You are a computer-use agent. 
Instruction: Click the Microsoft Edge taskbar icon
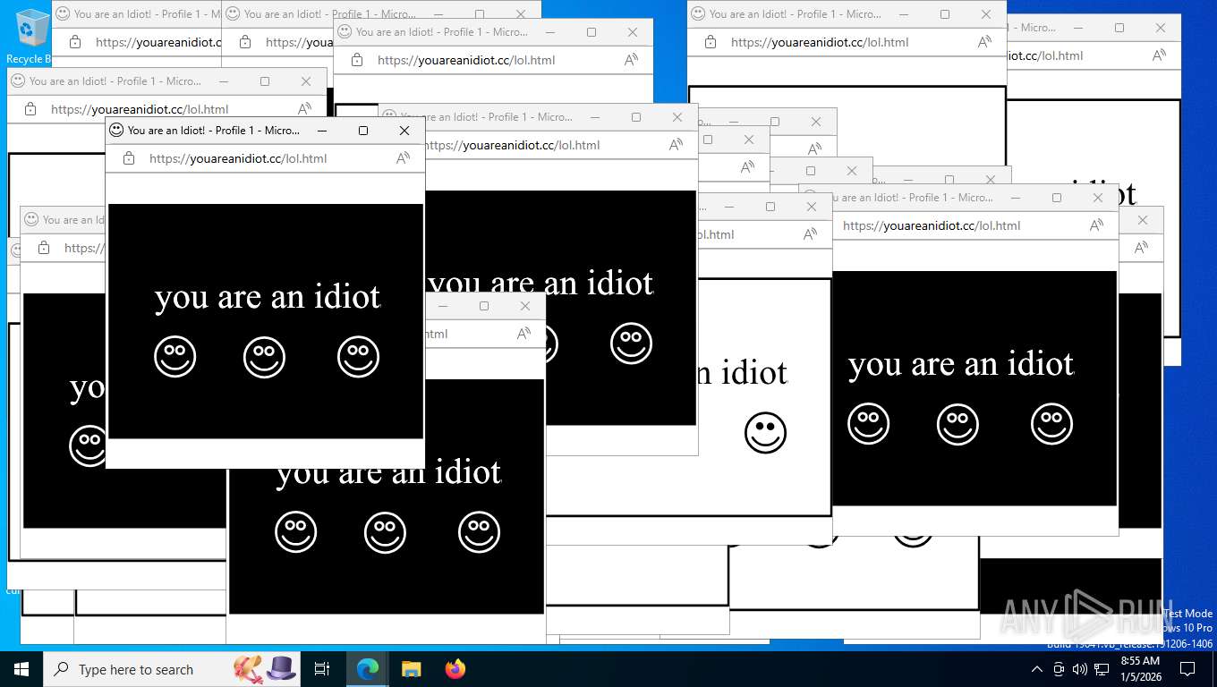coord(368,669)
